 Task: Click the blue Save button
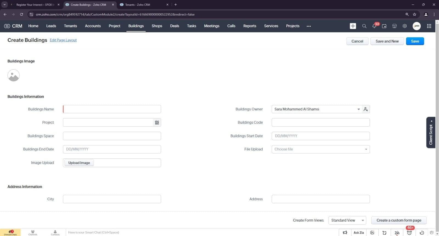point(415,41)
